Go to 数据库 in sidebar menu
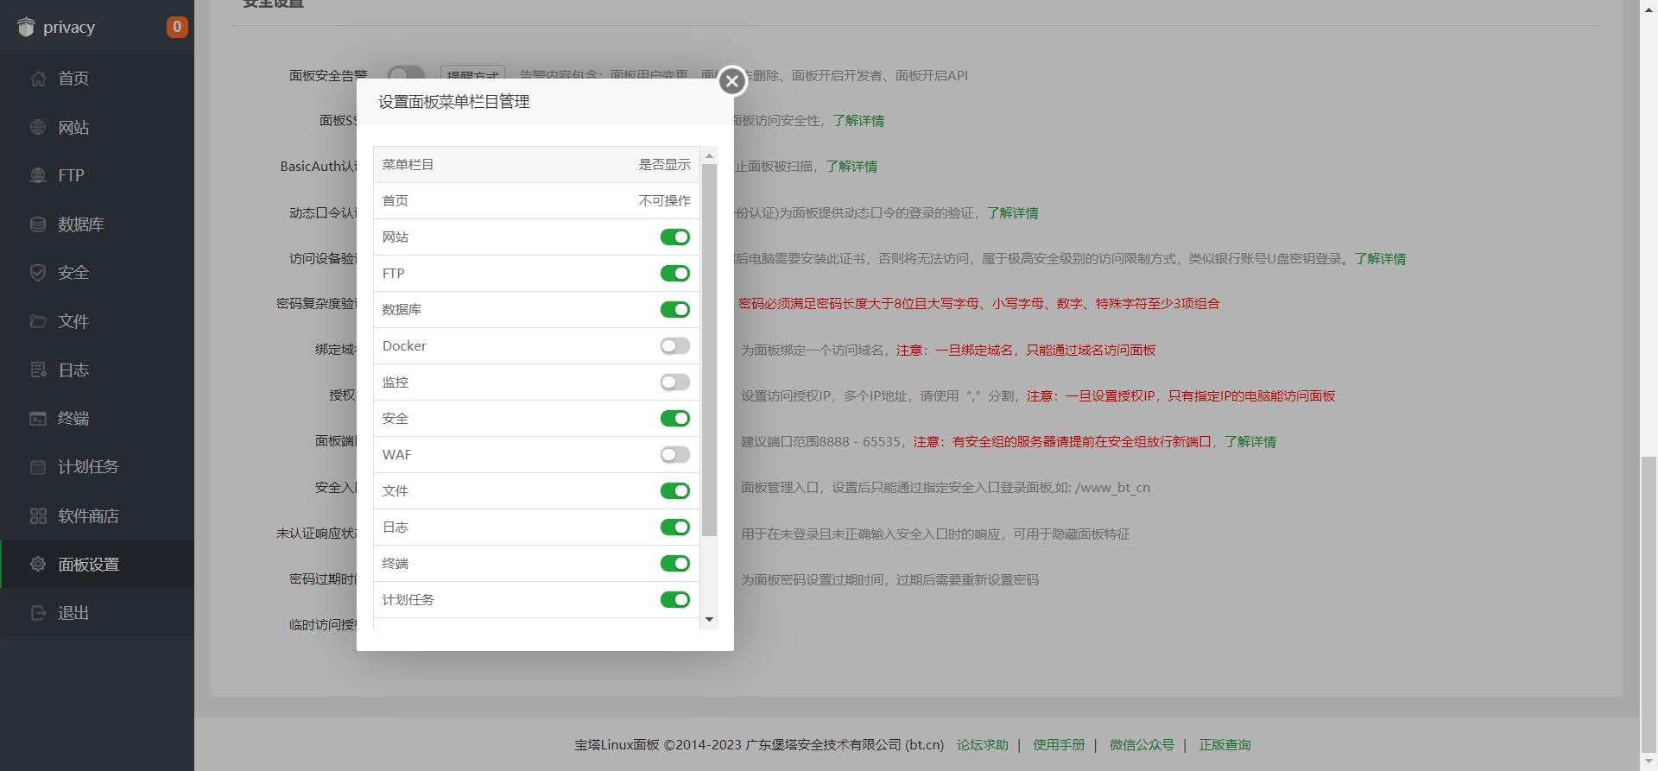The image size is (1658, 771). [98, 224]
